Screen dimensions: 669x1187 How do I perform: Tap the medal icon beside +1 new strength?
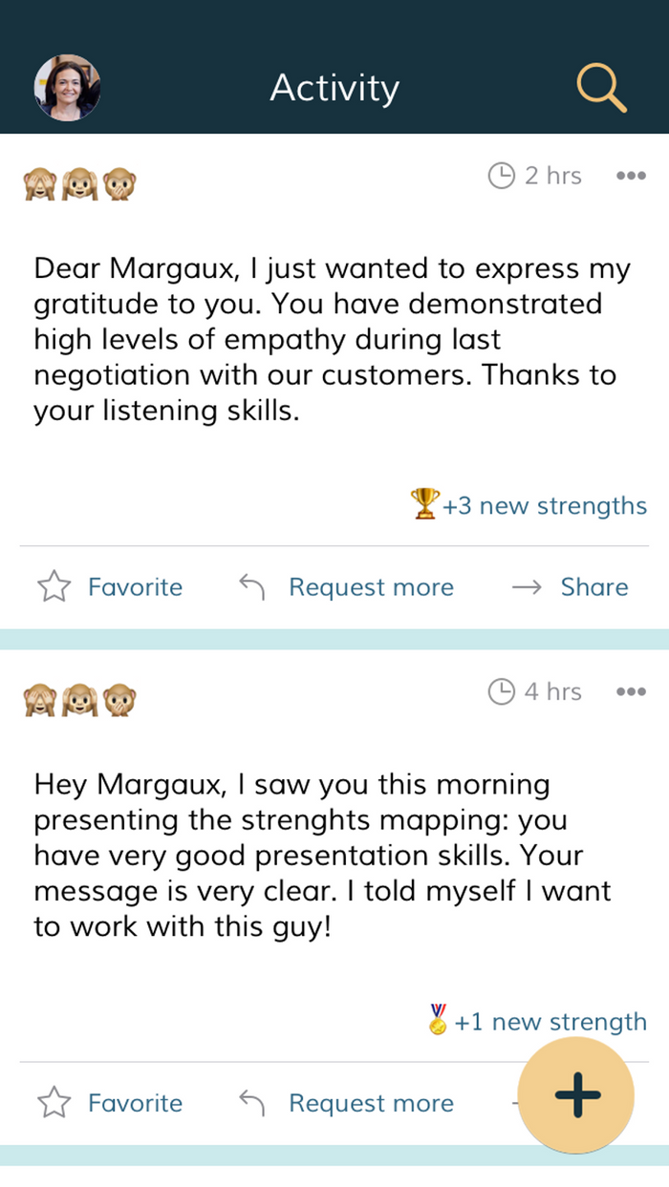click(438, 1019)
